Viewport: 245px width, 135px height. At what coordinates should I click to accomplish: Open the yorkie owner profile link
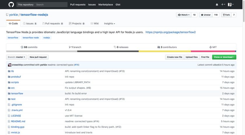(13, 15)
